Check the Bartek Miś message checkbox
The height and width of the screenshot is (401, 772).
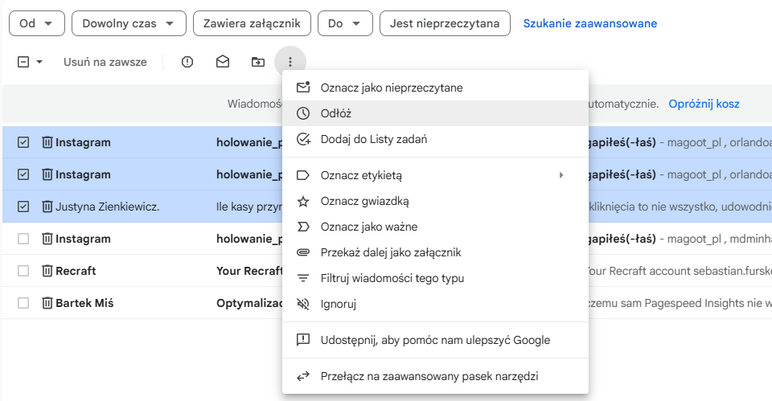point(23,303)
